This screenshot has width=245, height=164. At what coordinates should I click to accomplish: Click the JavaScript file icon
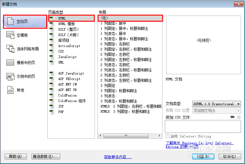[52, 57]
